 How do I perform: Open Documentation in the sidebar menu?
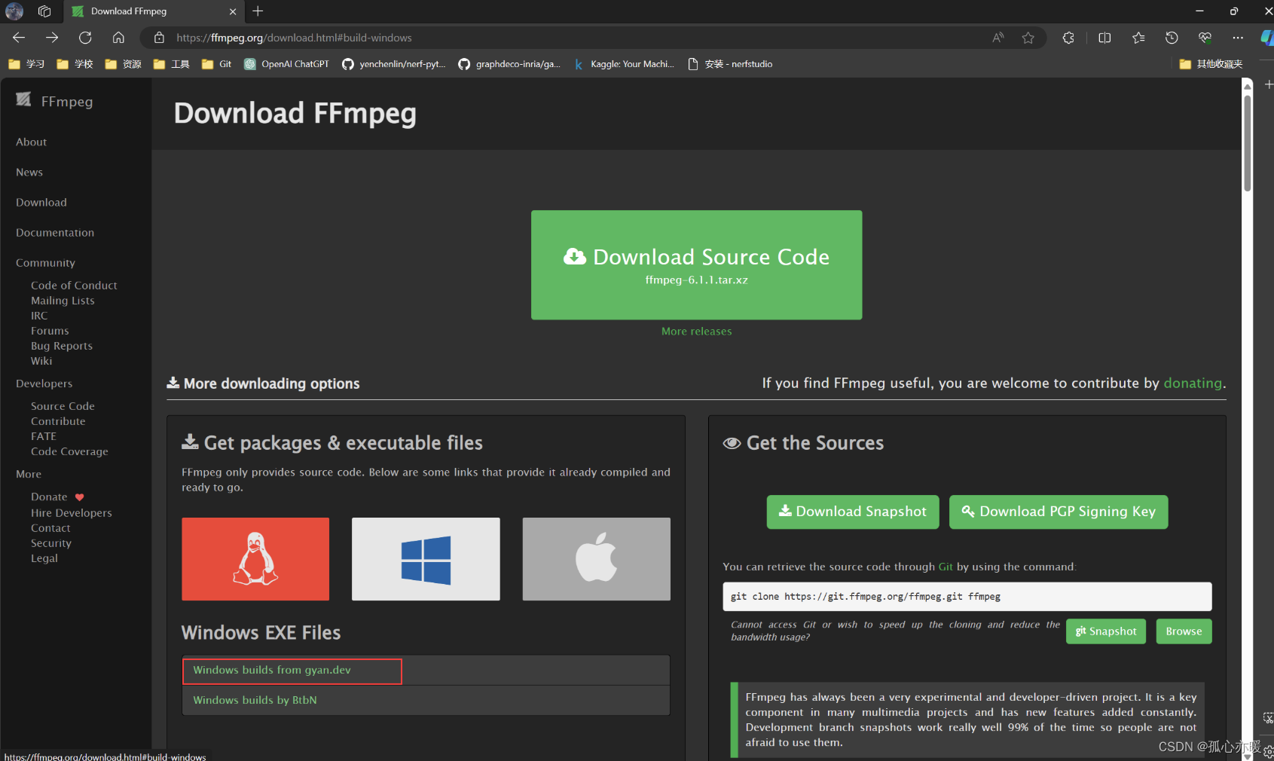55,232
